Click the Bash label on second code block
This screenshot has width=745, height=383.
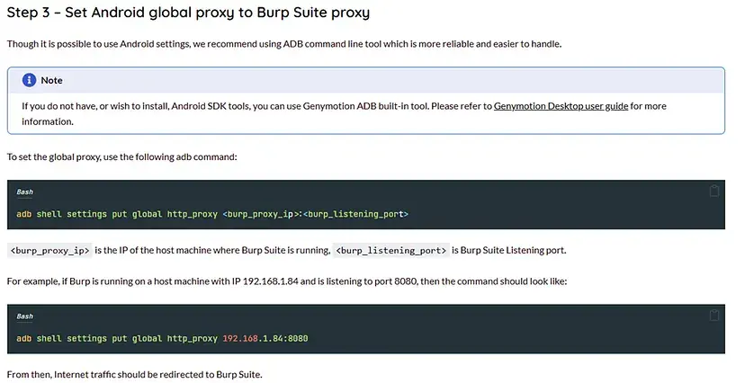(24, 316)
